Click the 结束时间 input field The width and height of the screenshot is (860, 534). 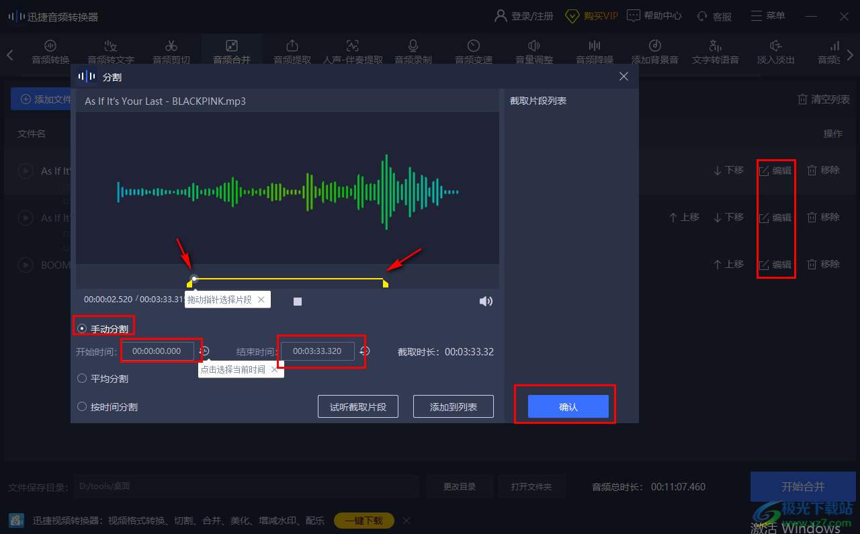[x=318, y=351]
